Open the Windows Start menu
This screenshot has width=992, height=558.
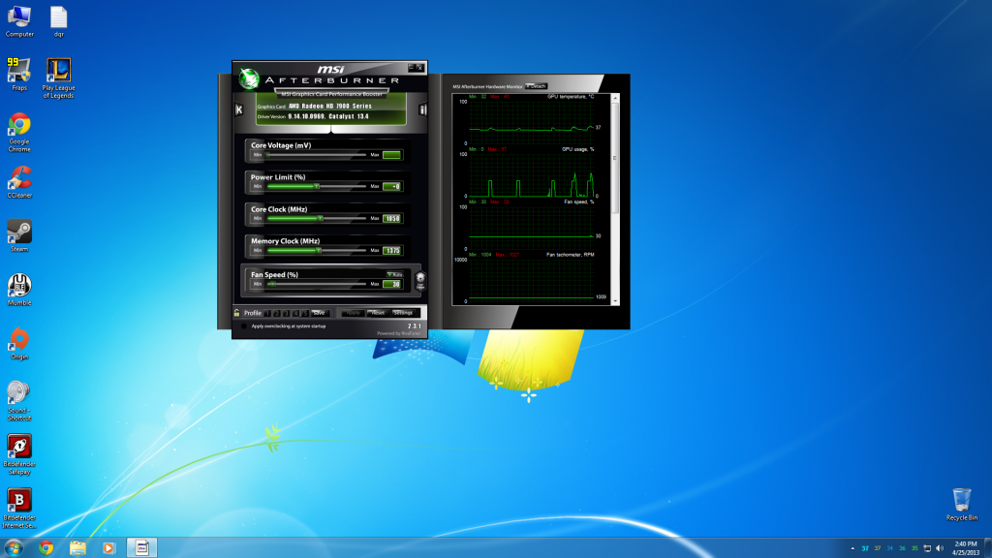pos(14,547)
